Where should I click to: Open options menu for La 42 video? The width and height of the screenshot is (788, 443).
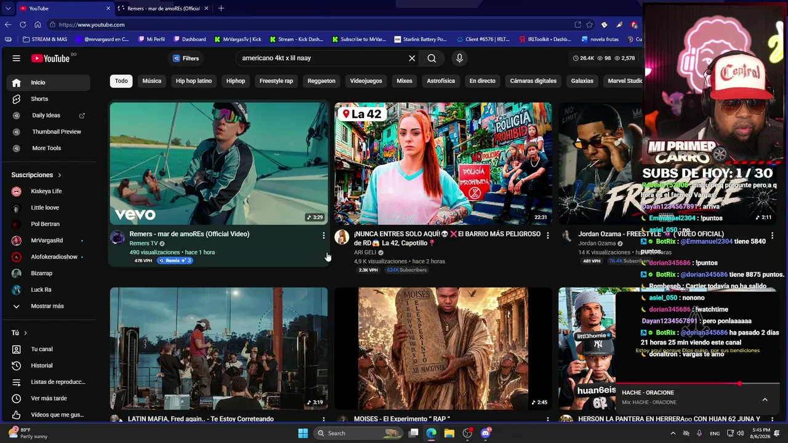(548, 236)
